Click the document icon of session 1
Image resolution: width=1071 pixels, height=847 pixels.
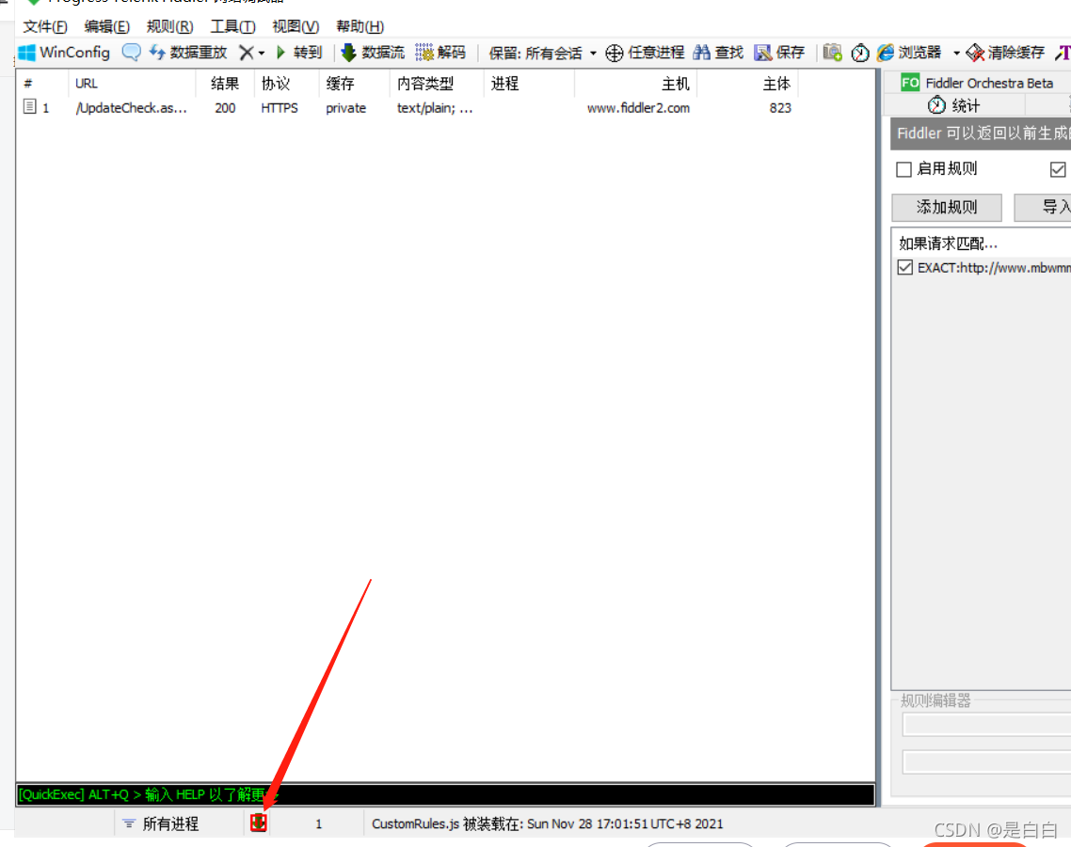point(29,106)
